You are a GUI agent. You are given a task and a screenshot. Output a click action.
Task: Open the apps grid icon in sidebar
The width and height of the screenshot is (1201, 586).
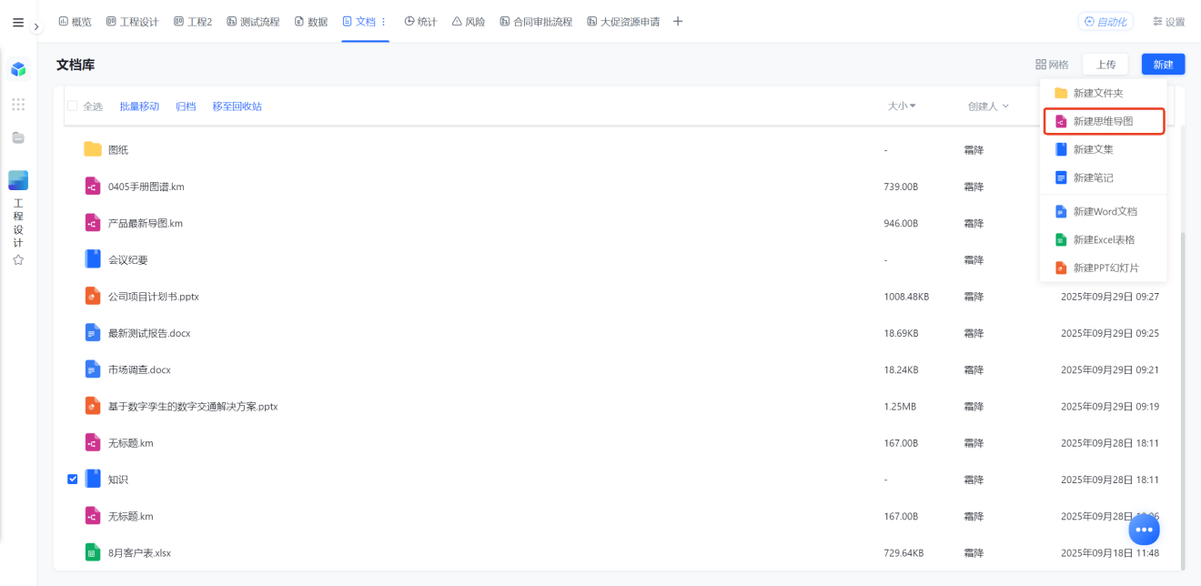click(x=18, y=105)
